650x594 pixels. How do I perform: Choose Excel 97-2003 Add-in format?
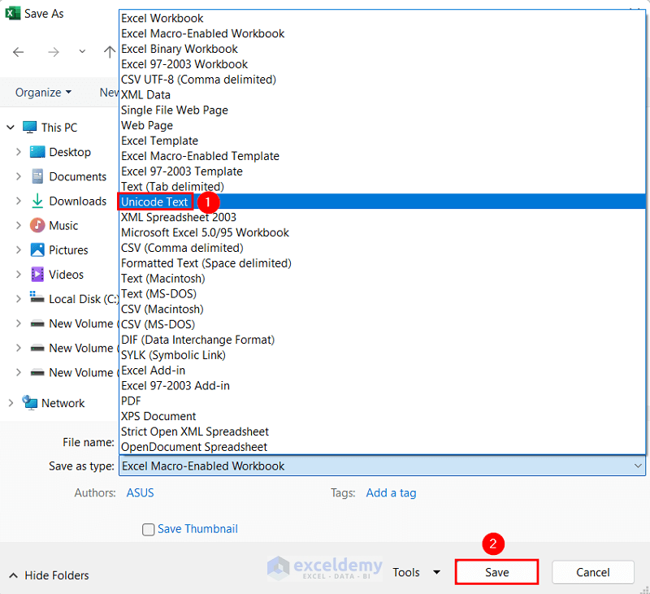click(382, 386)
